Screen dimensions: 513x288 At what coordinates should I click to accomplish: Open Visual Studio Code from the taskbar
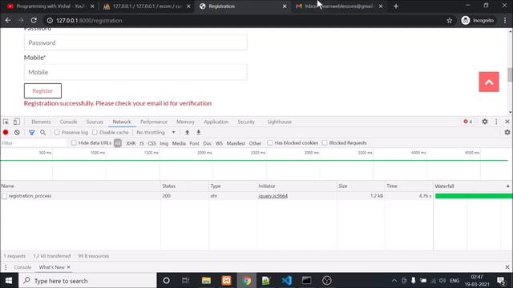287,281
